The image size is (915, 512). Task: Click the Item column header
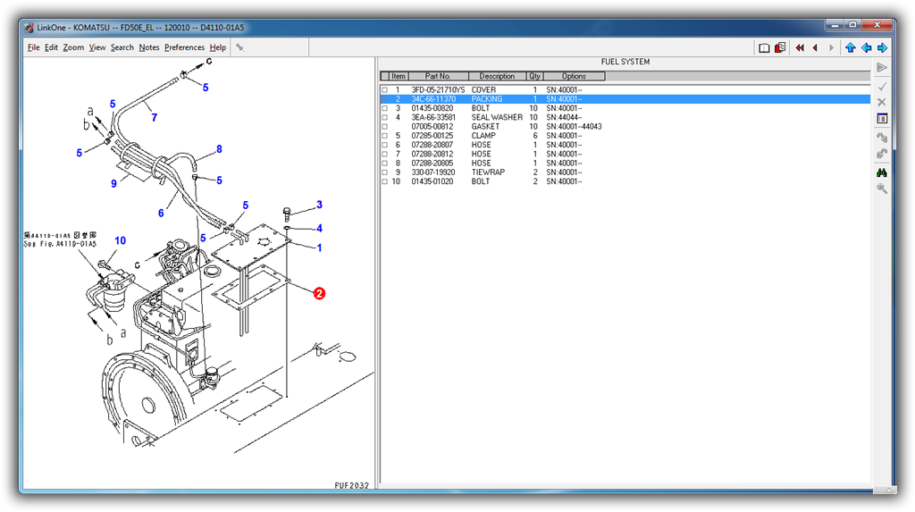tap(399, 77)
